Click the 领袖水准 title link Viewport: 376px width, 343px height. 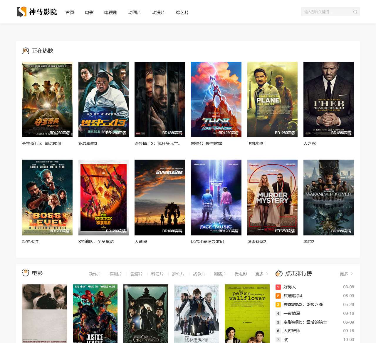click(x=30, y=242)
